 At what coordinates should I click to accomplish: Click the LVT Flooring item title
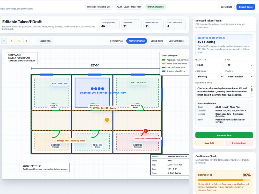(x=206, y=42)
